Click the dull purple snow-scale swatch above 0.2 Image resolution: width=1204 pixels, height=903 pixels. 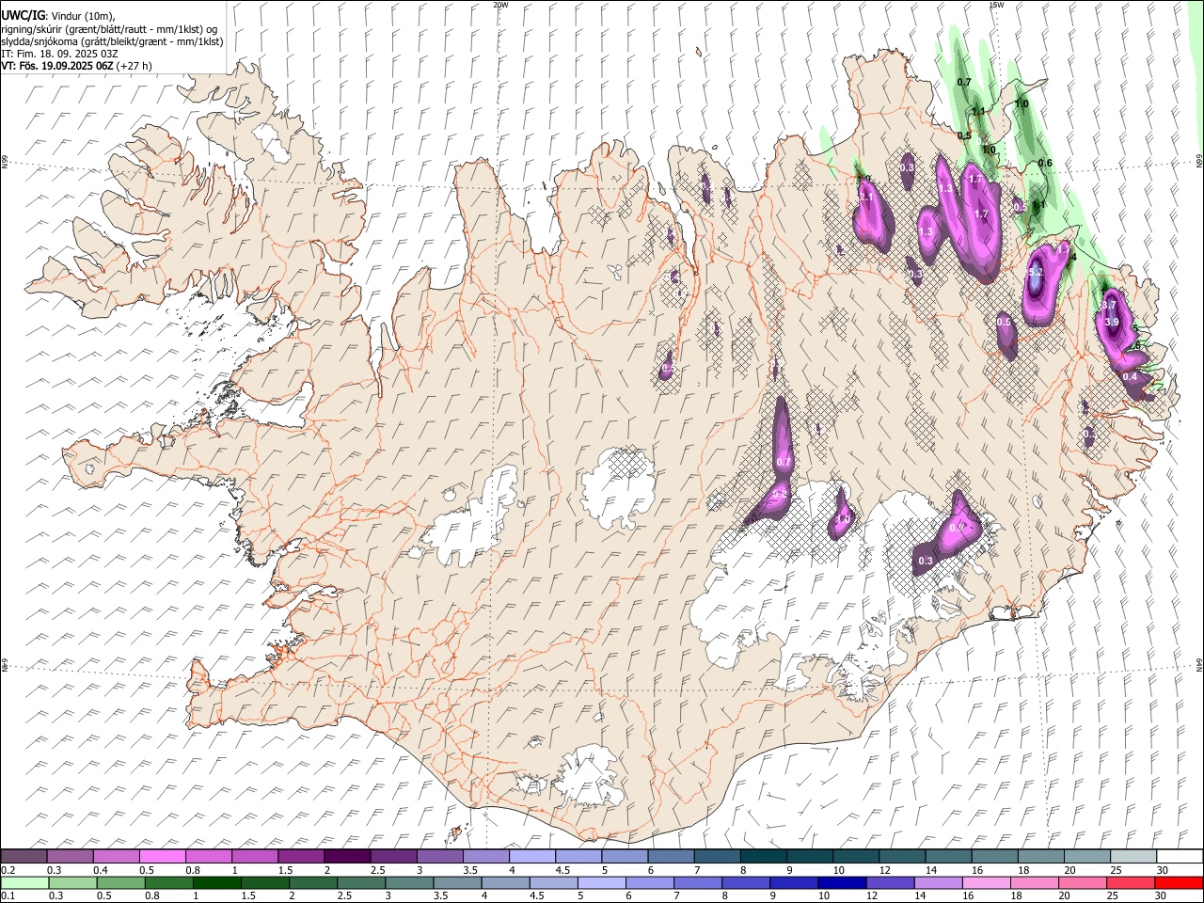(24, 856)
